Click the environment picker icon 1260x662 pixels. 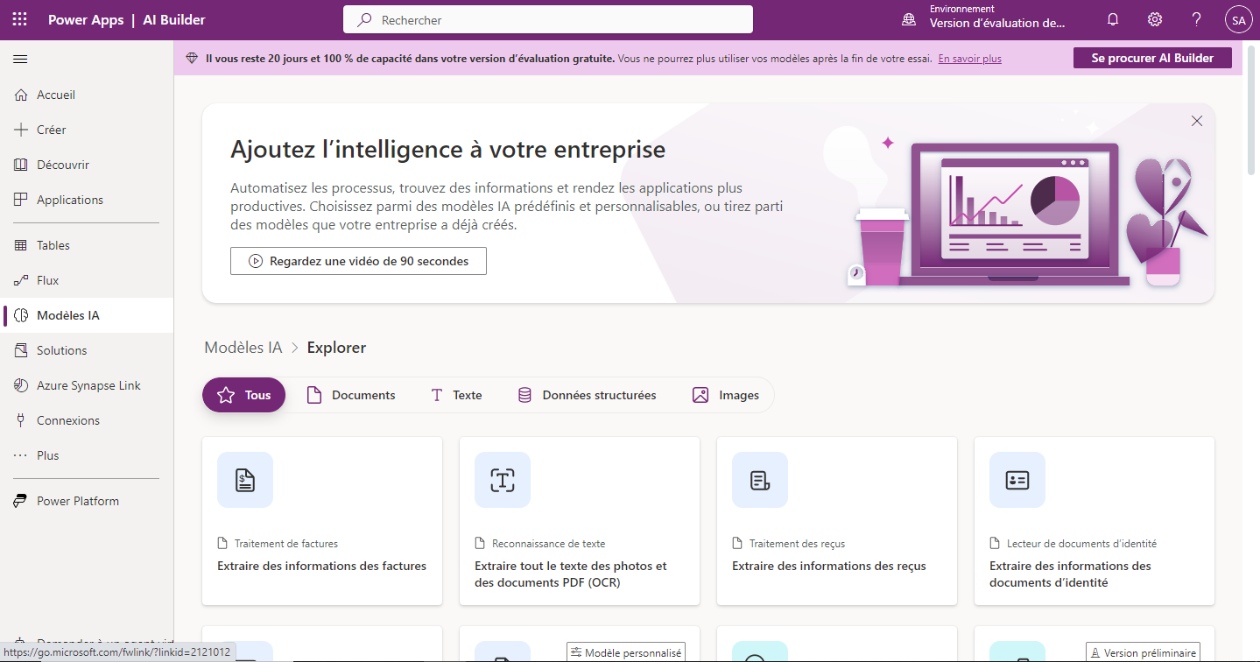pyautogui.click(x=911, y=19)
